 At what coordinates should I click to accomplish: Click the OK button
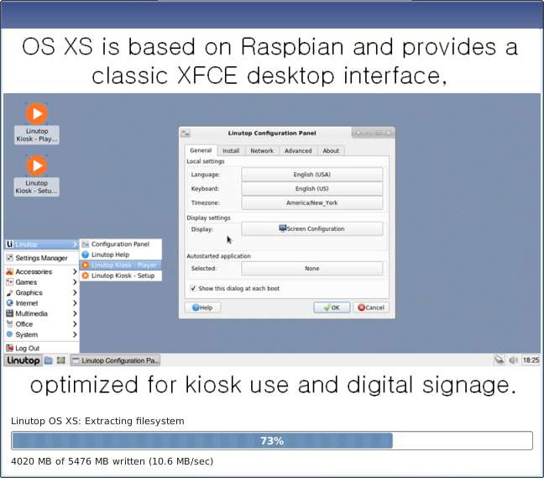332,307
